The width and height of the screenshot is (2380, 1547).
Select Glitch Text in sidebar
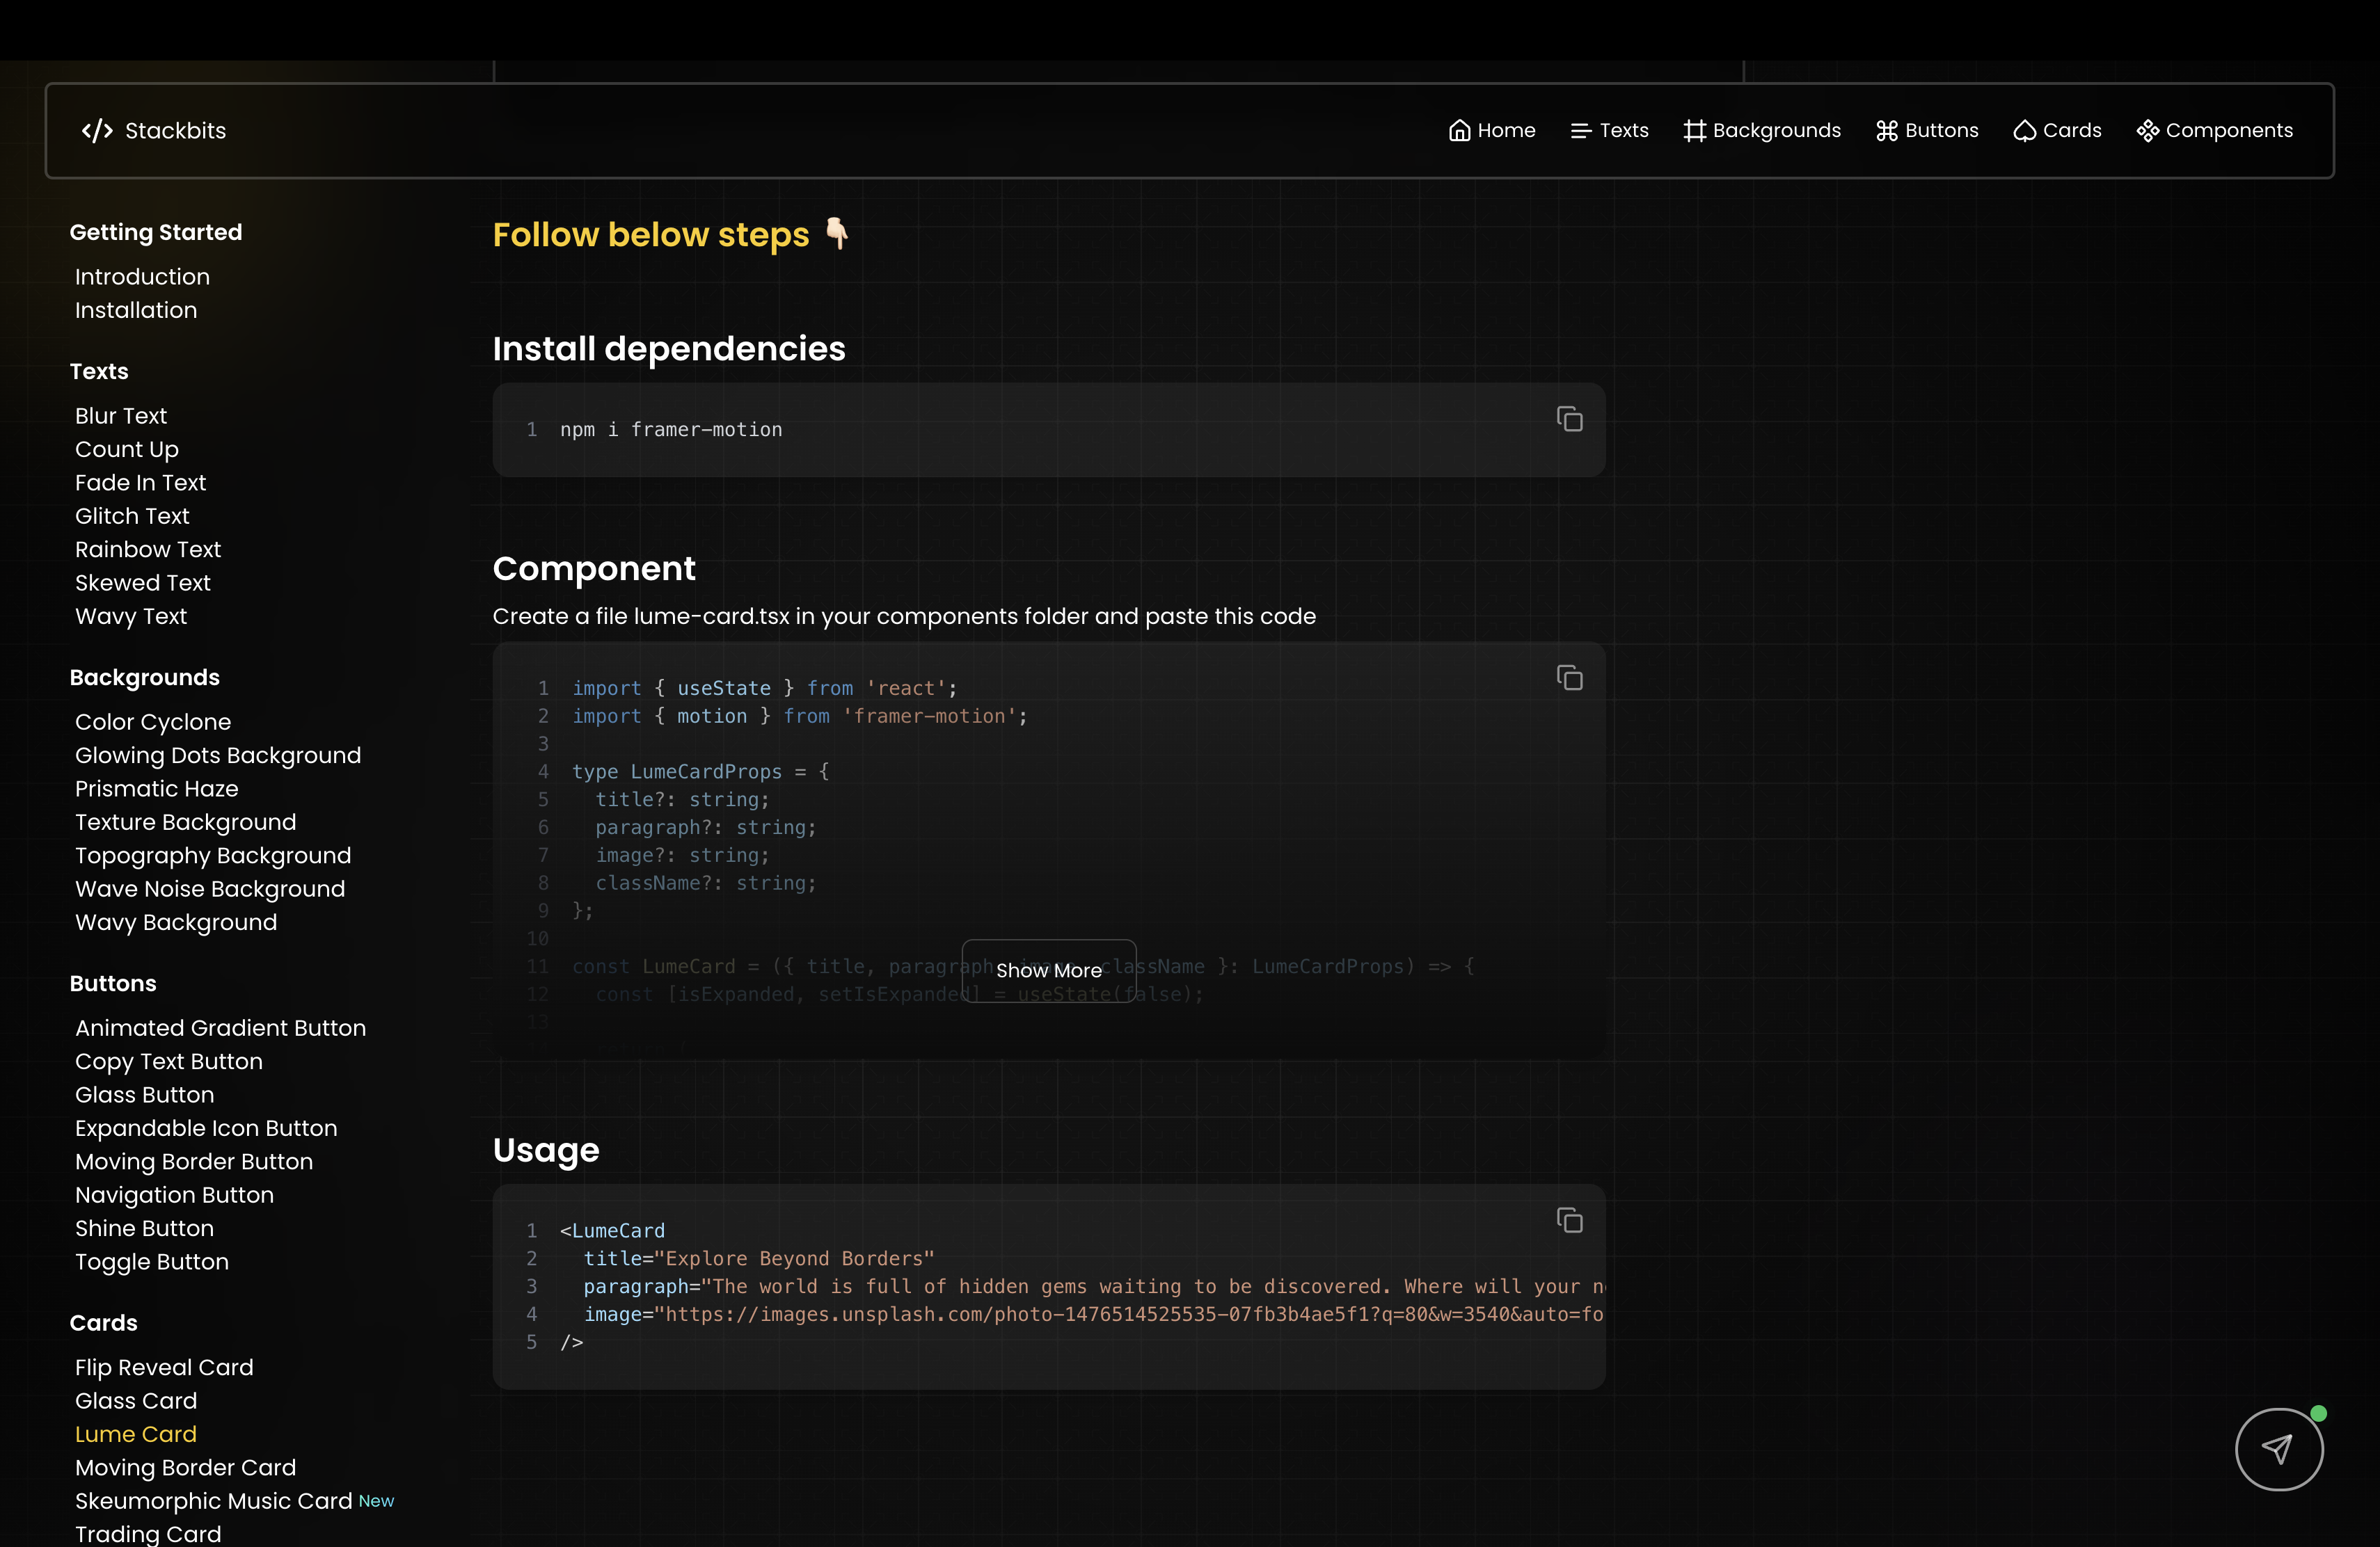coord(132,515)
